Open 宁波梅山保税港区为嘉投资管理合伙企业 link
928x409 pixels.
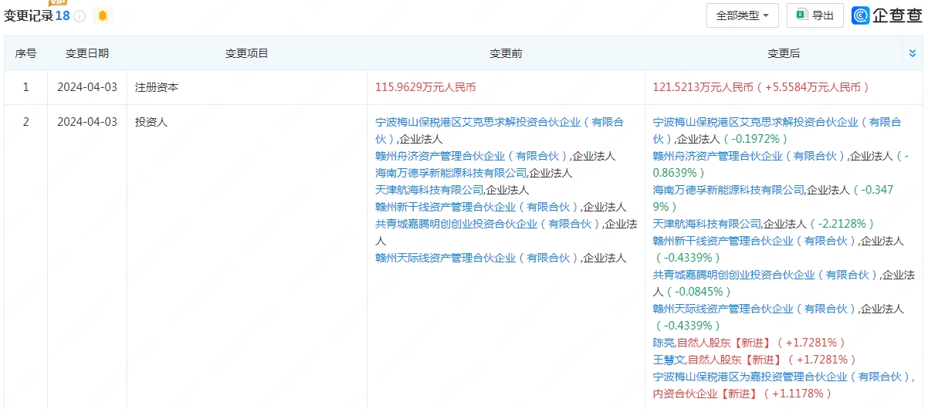(781, 377)
